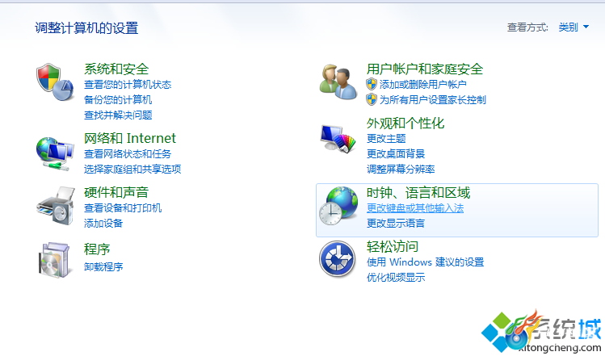Viewport: 605px width, 356px height.
Task: Open 查看设备和打印机 link
Action: (x=123, y=208)
